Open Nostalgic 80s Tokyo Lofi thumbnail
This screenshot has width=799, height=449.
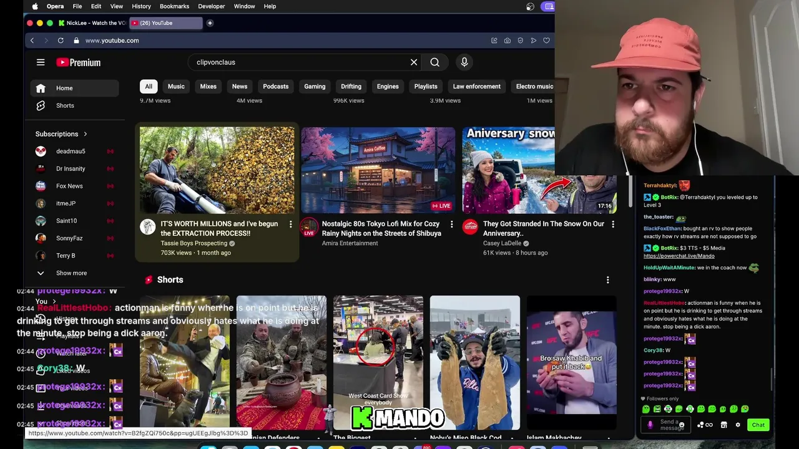[x=378, y=170]
